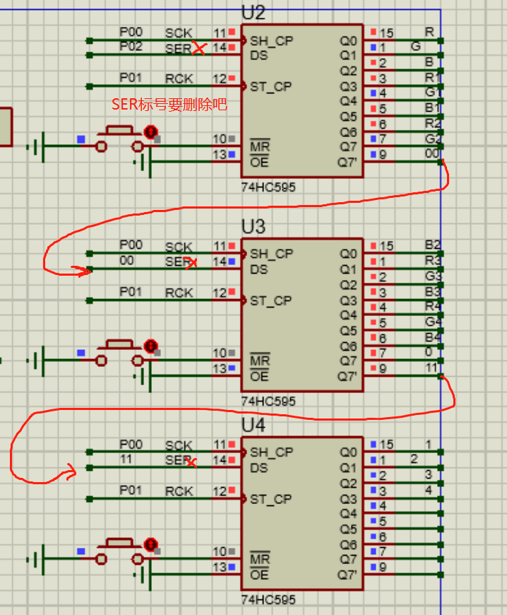Image resolution: width=507 pixels, height=615 pixels.
Task: Select the ground symbol on U2's OE line
Action: [x=143, y=162]
